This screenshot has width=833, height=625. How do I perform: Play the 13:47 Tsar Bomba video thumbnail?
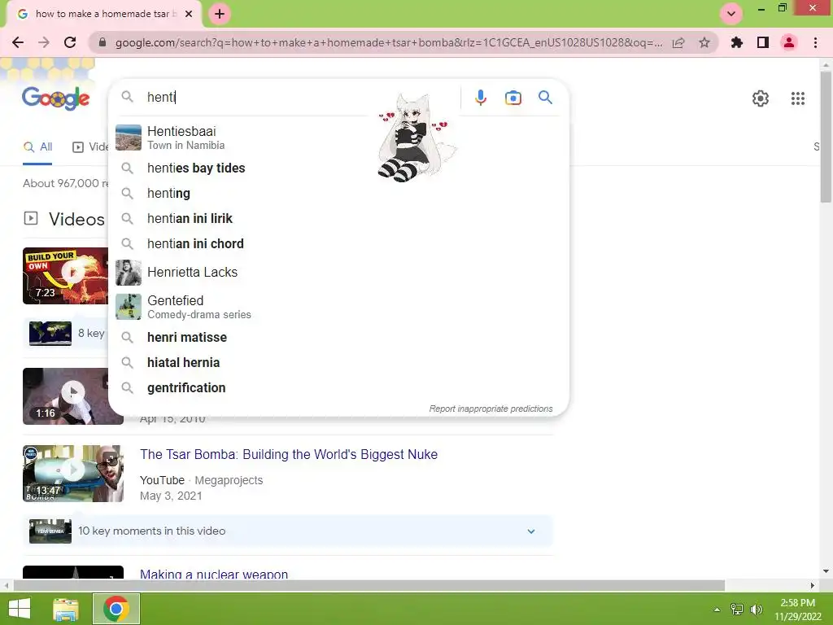pyautogui.click(x=72, y=474)
